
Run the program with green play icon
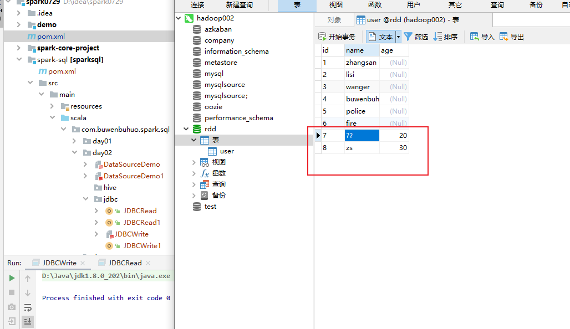(12, 278)
